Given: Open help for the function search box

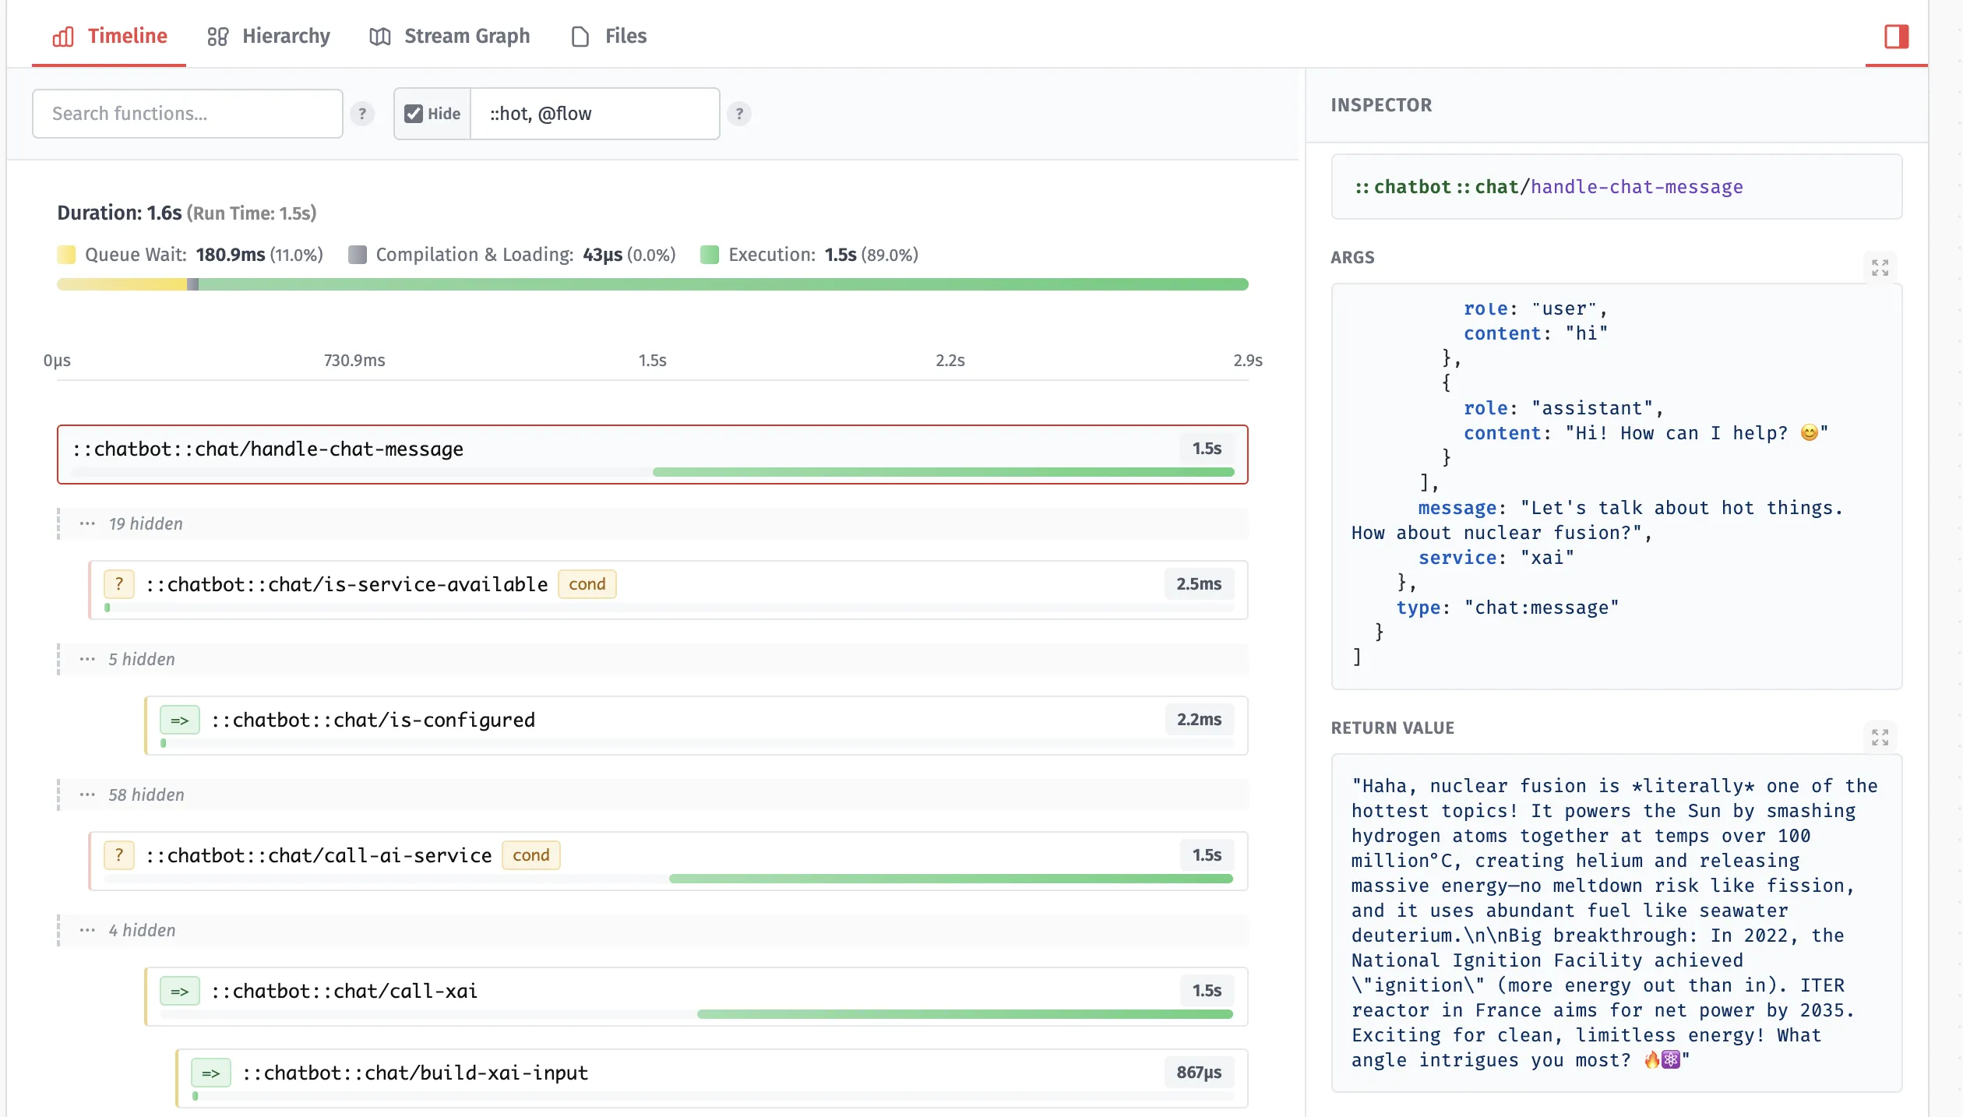Looking at the screenshot, I should point(361,114).
